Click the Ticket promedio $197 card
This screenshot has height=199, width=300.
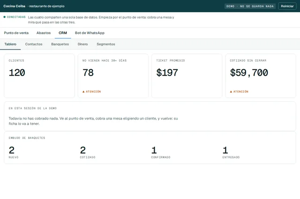[x=187, y=76]
